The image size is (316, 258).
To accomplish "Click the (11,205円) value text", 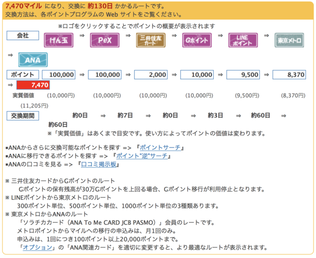I will point(35,106).
